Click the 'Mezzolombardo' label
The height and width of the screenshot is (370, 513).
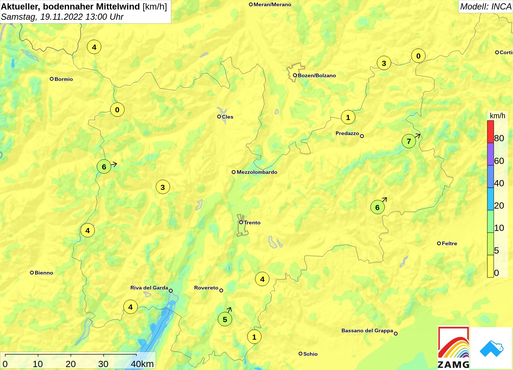click(x=257, y=172)
